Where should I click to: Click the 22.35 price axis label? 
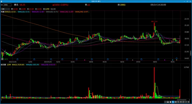(187, 19)
